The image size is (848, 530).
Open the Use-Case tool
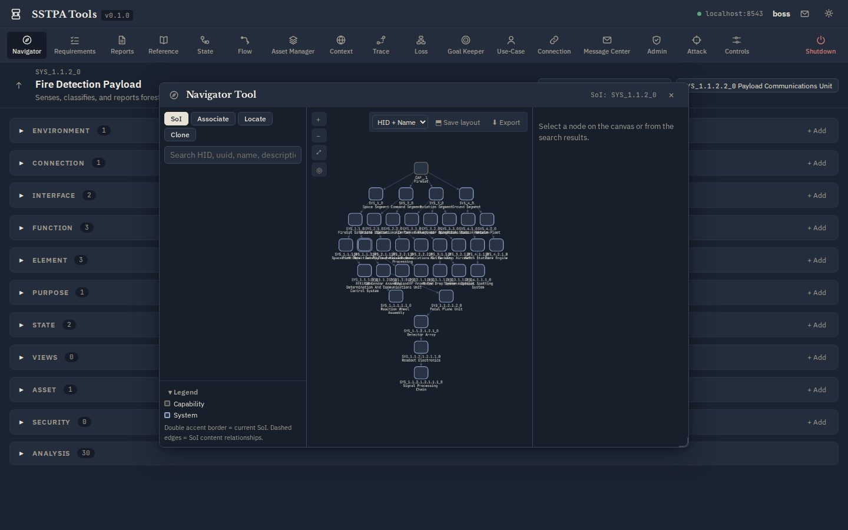[x=511, y=45]
